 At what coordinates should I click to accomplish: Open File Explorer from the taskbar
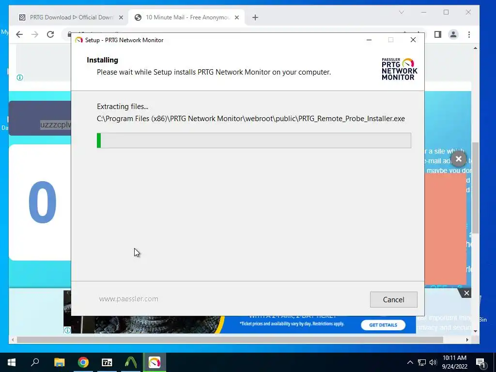[x=59, y=362]
